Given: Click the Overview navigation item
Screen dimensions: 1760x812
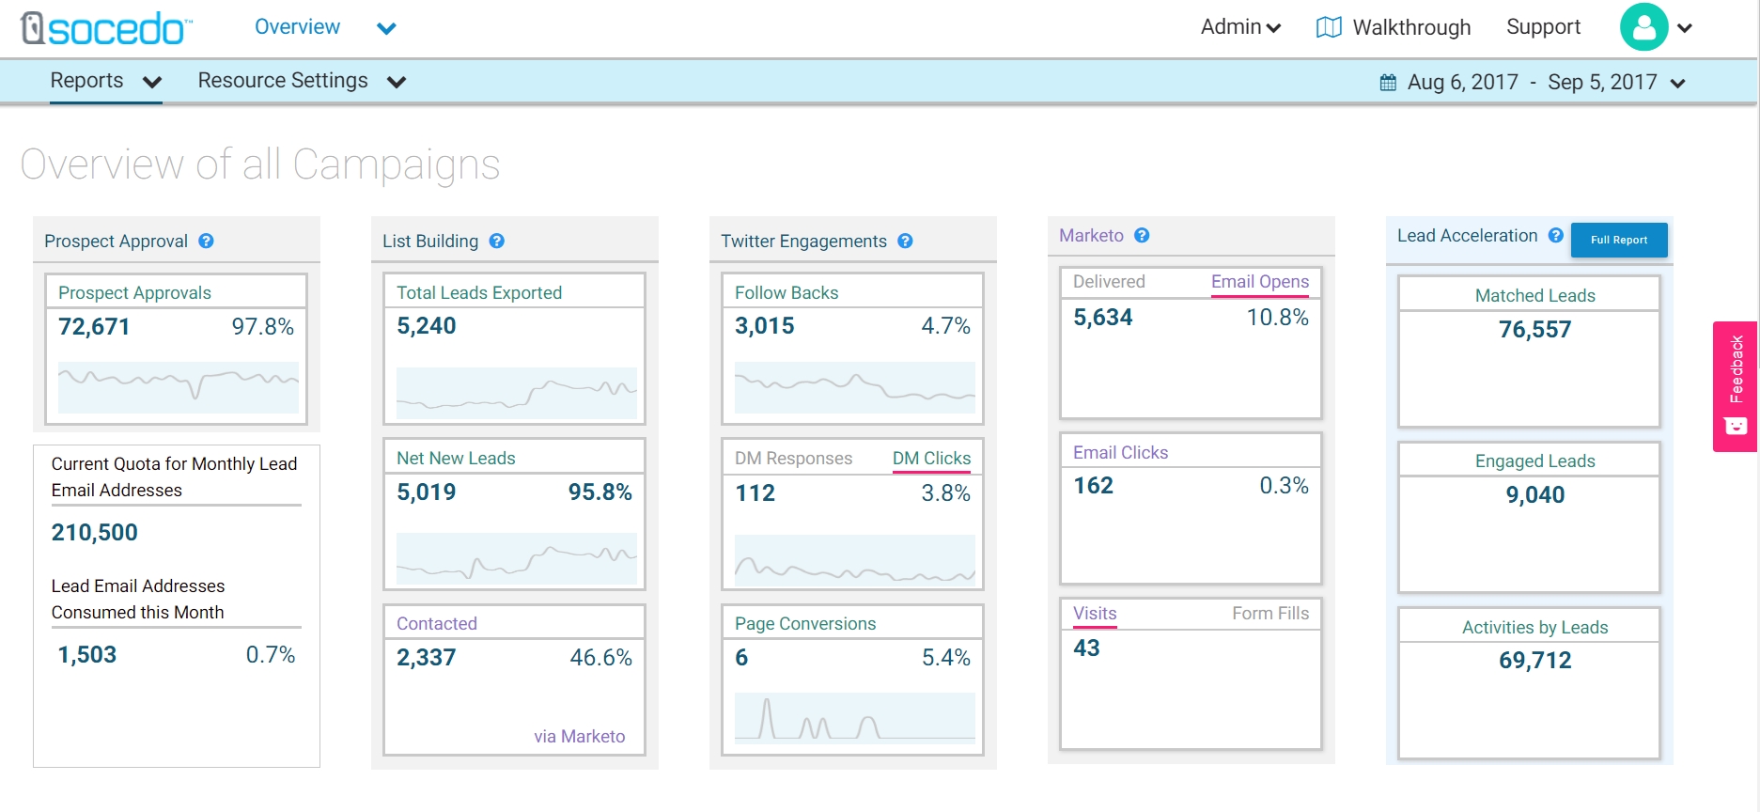Looking at the screenshot, I should click(x=297, y=27).
